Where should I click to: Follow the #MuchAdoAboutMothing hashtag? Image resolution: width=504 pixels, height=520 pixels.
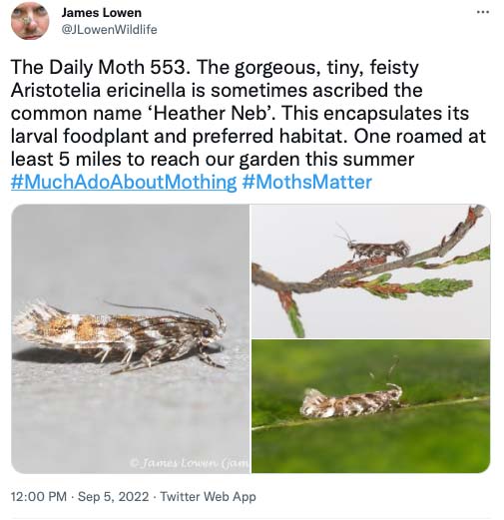(124, 182)
